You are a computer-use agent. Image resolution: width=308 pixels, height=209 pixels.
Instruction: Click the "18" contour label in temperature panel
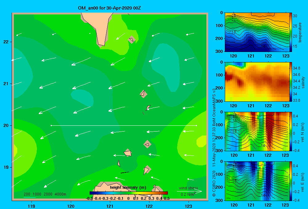[234, 32]
